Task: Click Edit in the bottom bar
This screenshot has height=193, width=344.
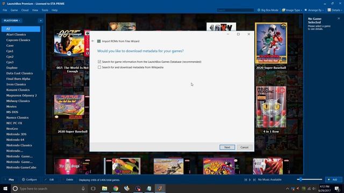Action: [x=49, y=180]
